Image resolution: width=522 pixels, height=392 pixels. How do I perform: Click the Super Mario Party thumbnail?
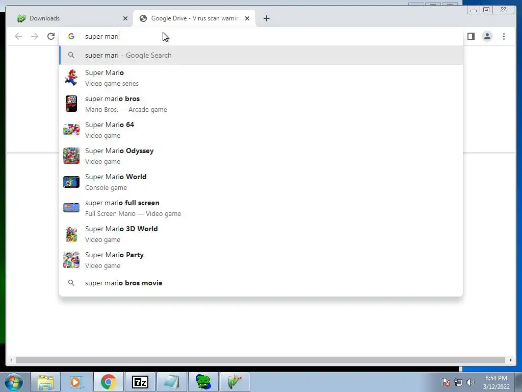[71, 260]
